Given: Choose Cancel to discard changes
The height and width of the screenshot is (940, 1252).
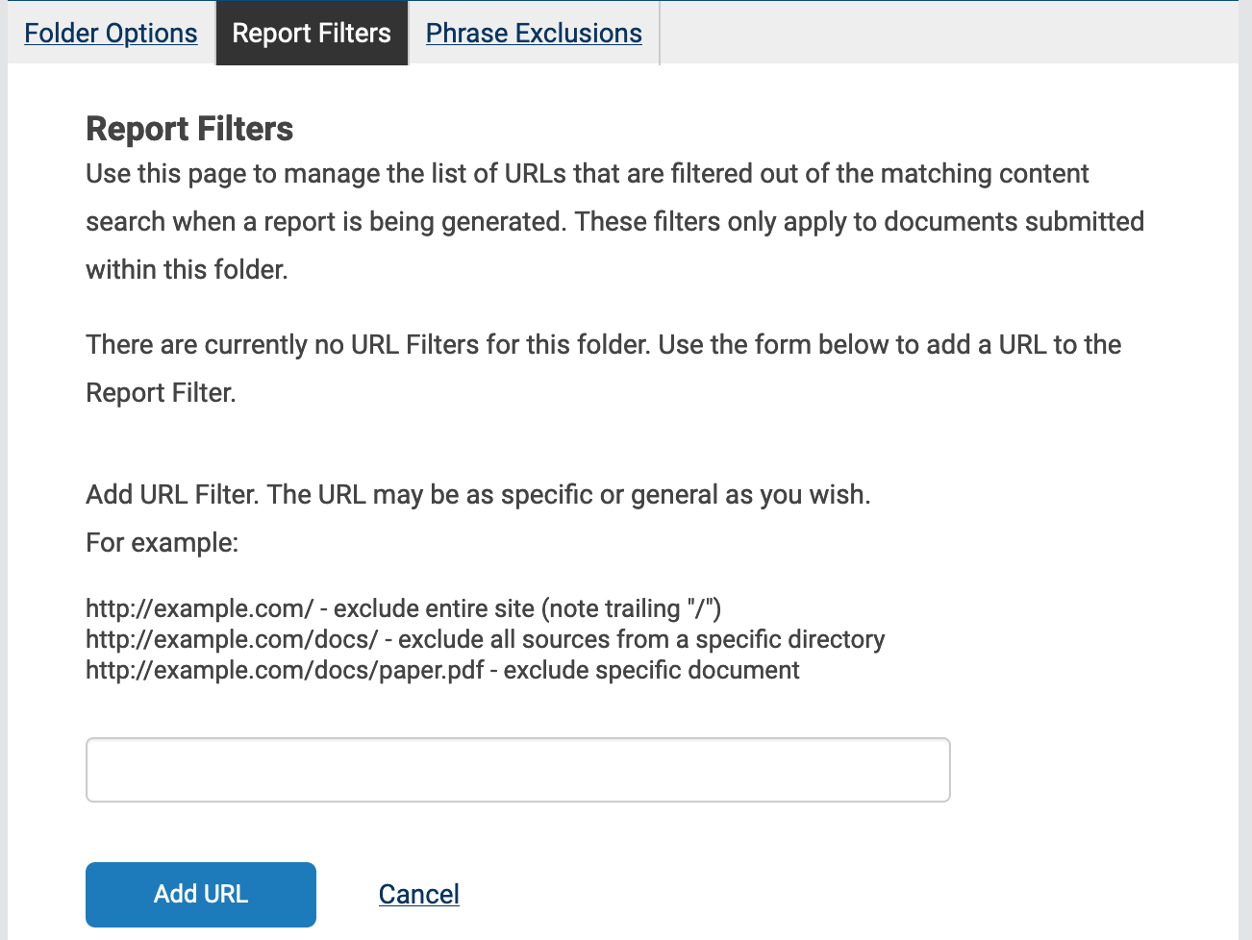Looking at the screenshot, I should [418, 894].
